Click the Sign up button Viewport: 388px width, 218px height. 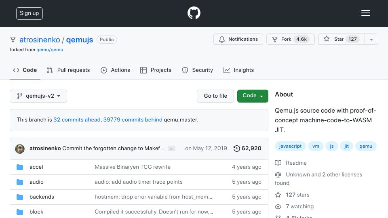[x=30, y=13]
